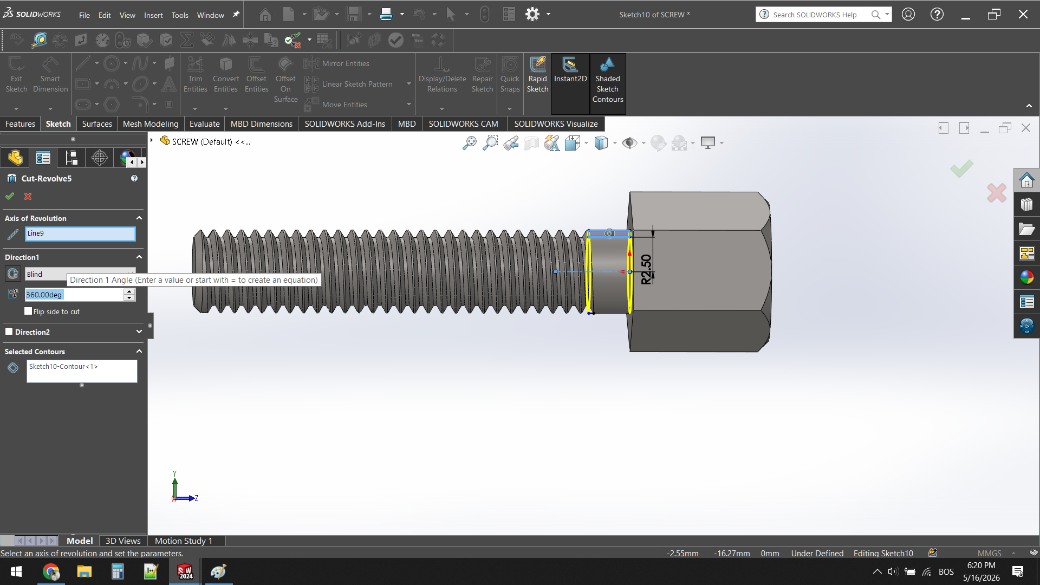
Task: Collapse the Direction1 section
Action: [139, 257]
